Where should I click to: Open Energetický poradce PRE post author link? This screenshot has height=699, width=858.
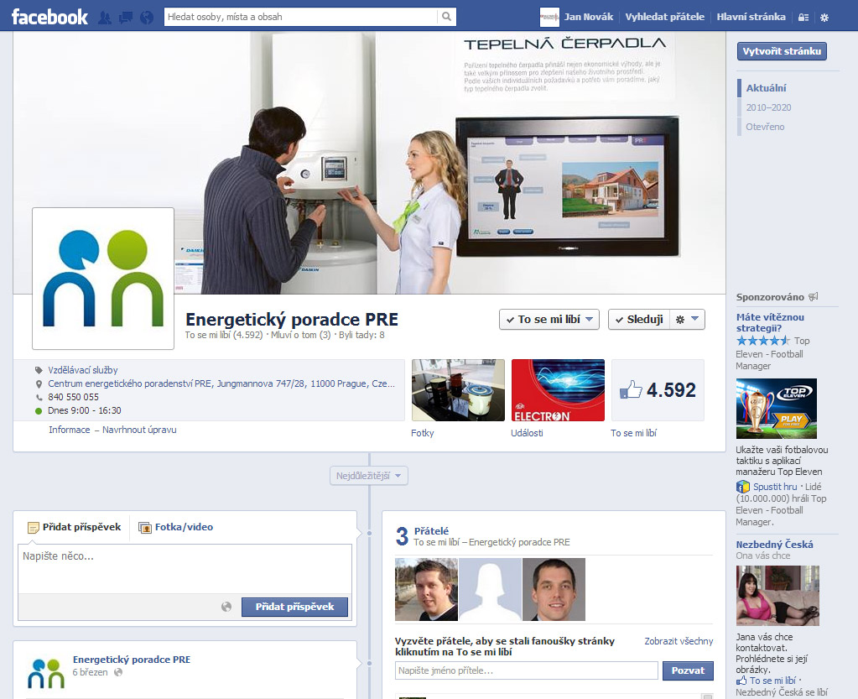click(x=132, y=660)
